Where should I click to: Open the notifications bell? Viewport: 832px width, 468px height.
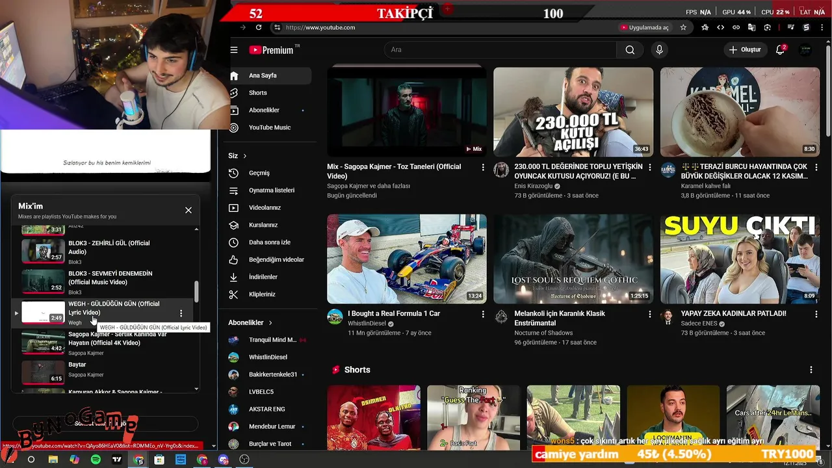tap(781, 50)
